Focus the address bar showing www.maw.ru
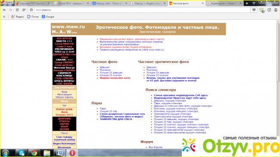 (139, 10)
